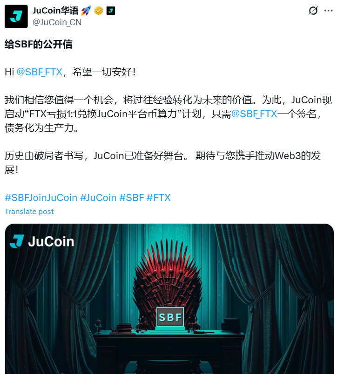
Task: Click Translate post
Action: coord(29,212)
